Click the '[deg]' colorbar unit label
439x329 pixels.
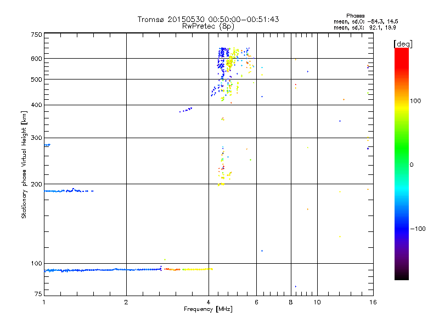[x=403, y=44]
